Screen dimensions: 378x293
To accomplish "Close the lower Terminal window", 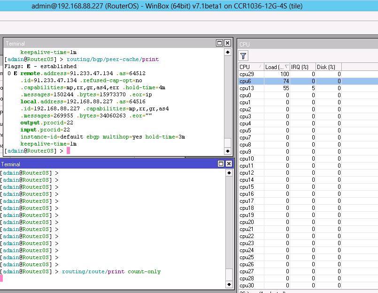I will coord(229,164).
